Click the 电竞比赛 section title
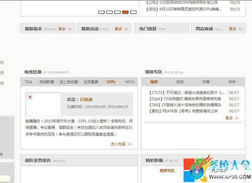Screen dimensions: 252x183 tap(33, 72)
